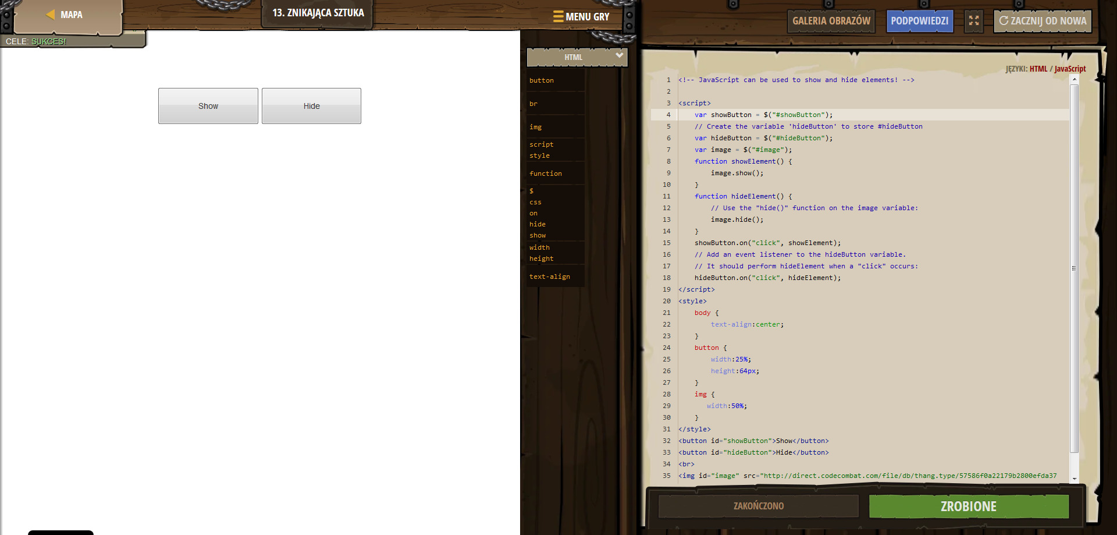Click the scrollbar up arrow in editor
1117x535 pixels.
pyautogui.click(x=1075, y=80)
